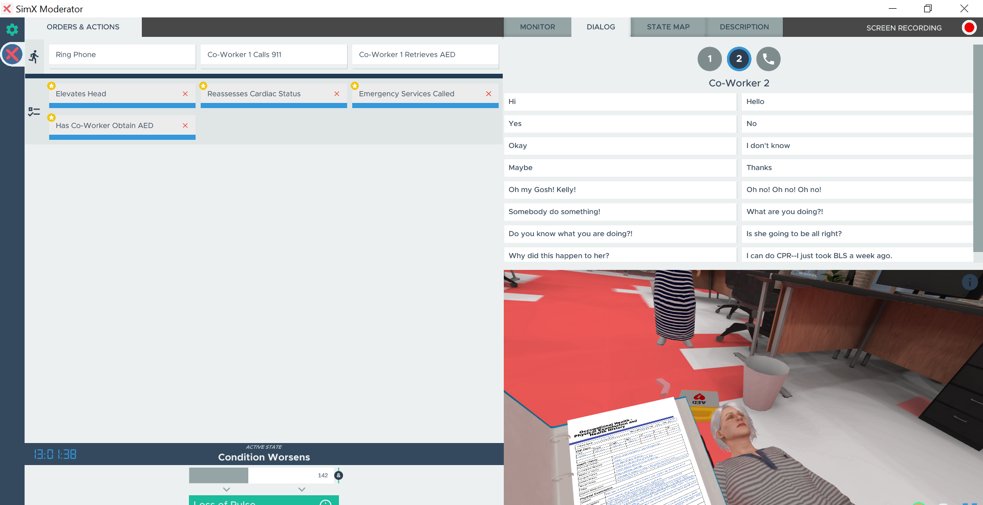Click the running person actions icon
983x505 pixels.
34,56
